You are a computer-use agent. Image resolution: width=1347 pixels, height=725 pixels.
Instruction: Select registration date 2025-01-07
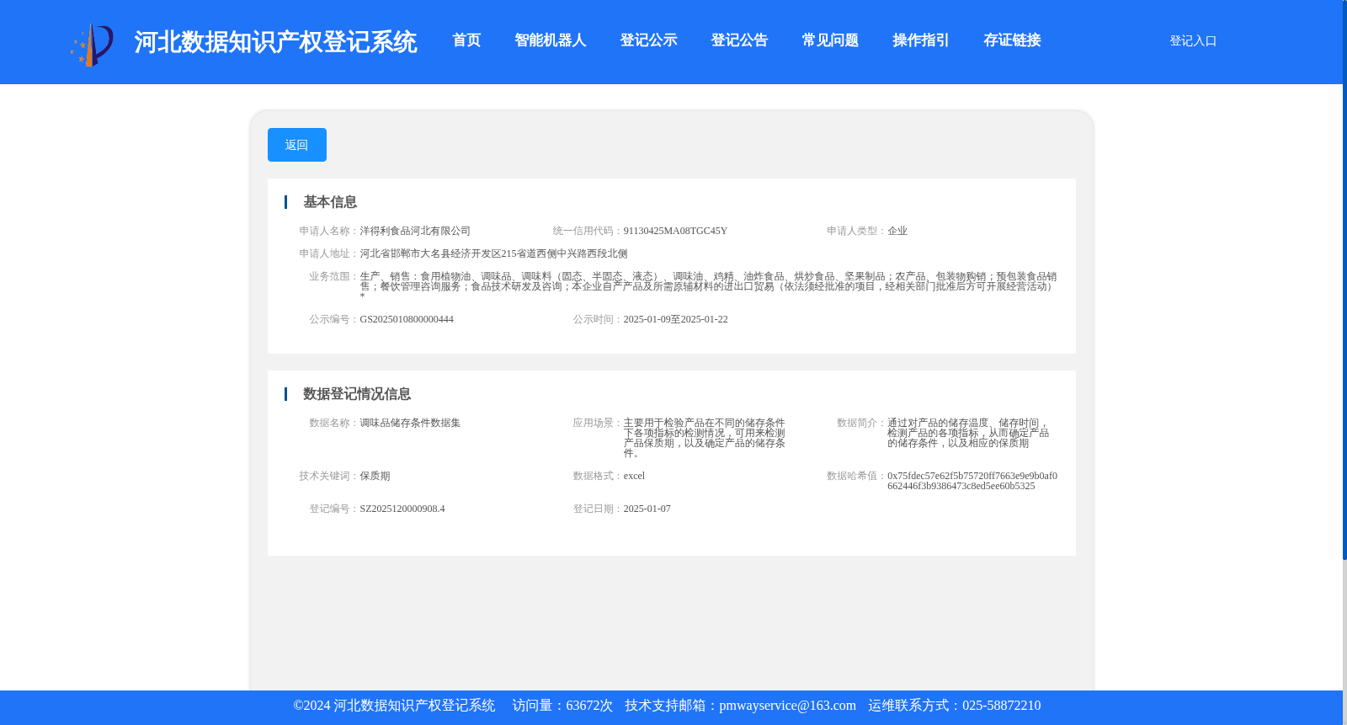pos(647,509)
